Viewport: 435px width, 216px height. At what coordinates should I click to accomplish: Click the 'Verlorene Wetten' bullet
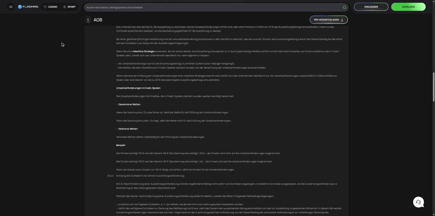click(128, 129)
